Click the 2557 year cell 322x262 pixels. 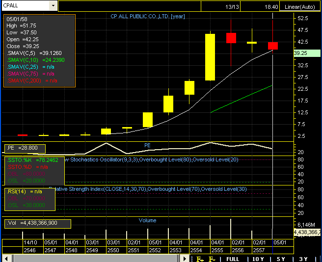coord(262,250)
